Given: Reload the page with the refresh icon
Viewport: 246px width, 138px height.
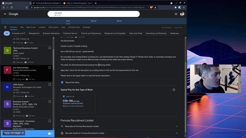Looking at the screenshot, I should (12, 7).
